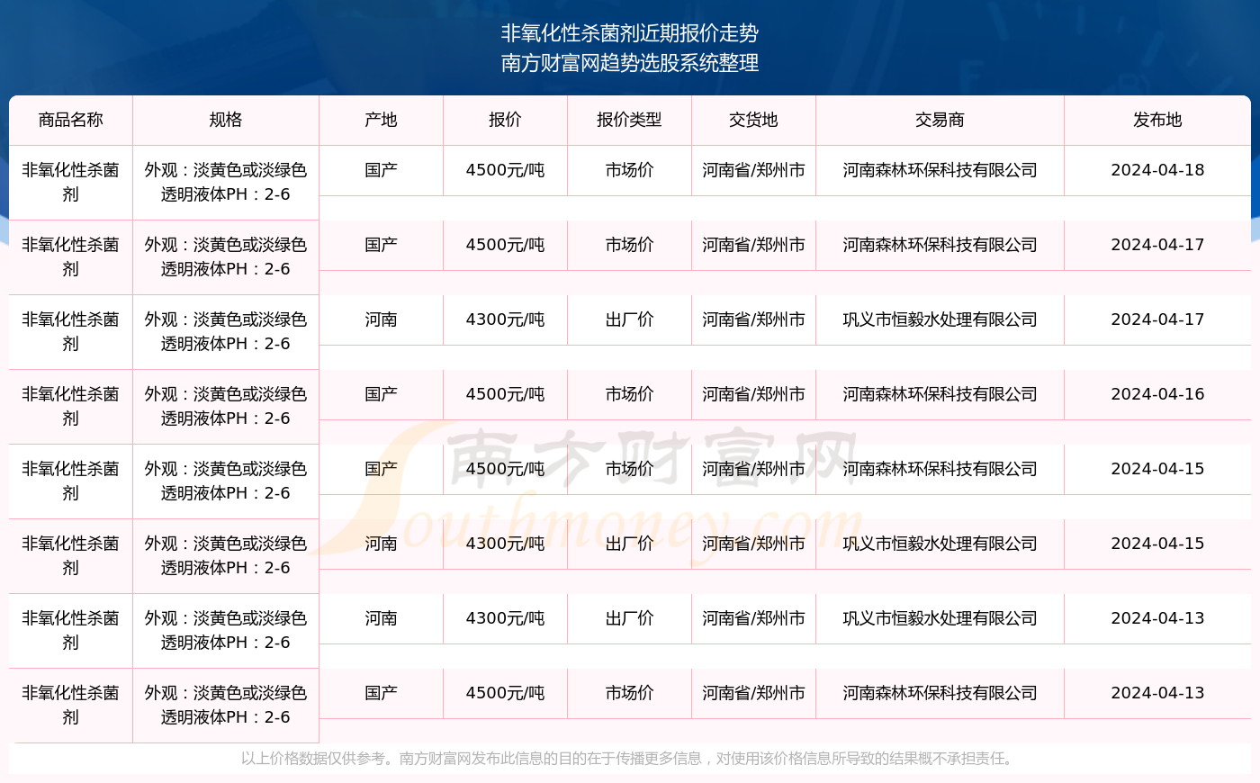The width and height of the screenshot is (1260, 783).
Task: Click the 规格 column header
Action: [x=226, y=120]
